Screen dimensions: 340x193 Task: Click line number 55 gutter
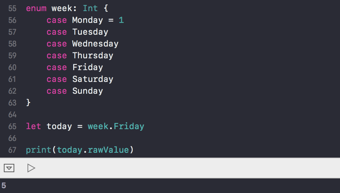pos(12,8)
